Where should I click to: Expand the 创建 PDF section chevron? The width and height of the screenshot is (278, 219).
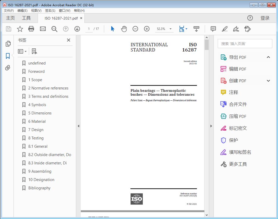(x=268, y=81)
